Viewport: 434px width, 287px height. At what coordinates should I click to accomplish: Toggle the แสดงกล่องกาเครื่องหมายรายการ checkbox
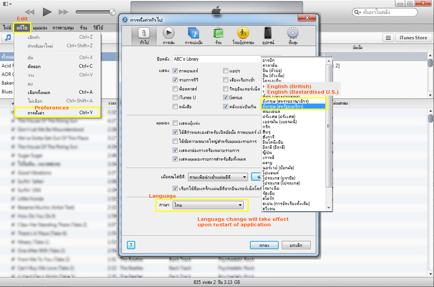point(175,150)
